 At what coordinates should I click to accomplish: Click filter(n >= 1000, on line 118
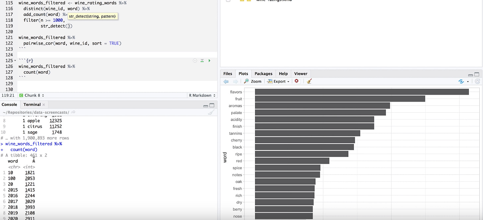pos(44,20)
